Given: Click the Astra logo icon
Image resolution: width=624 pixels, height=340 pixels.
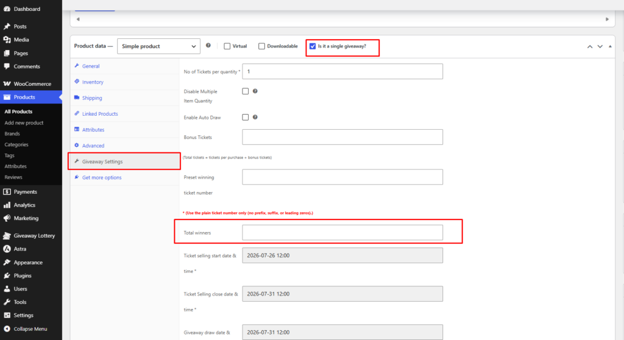Looking at the screenshot, I should pos(7,249).
